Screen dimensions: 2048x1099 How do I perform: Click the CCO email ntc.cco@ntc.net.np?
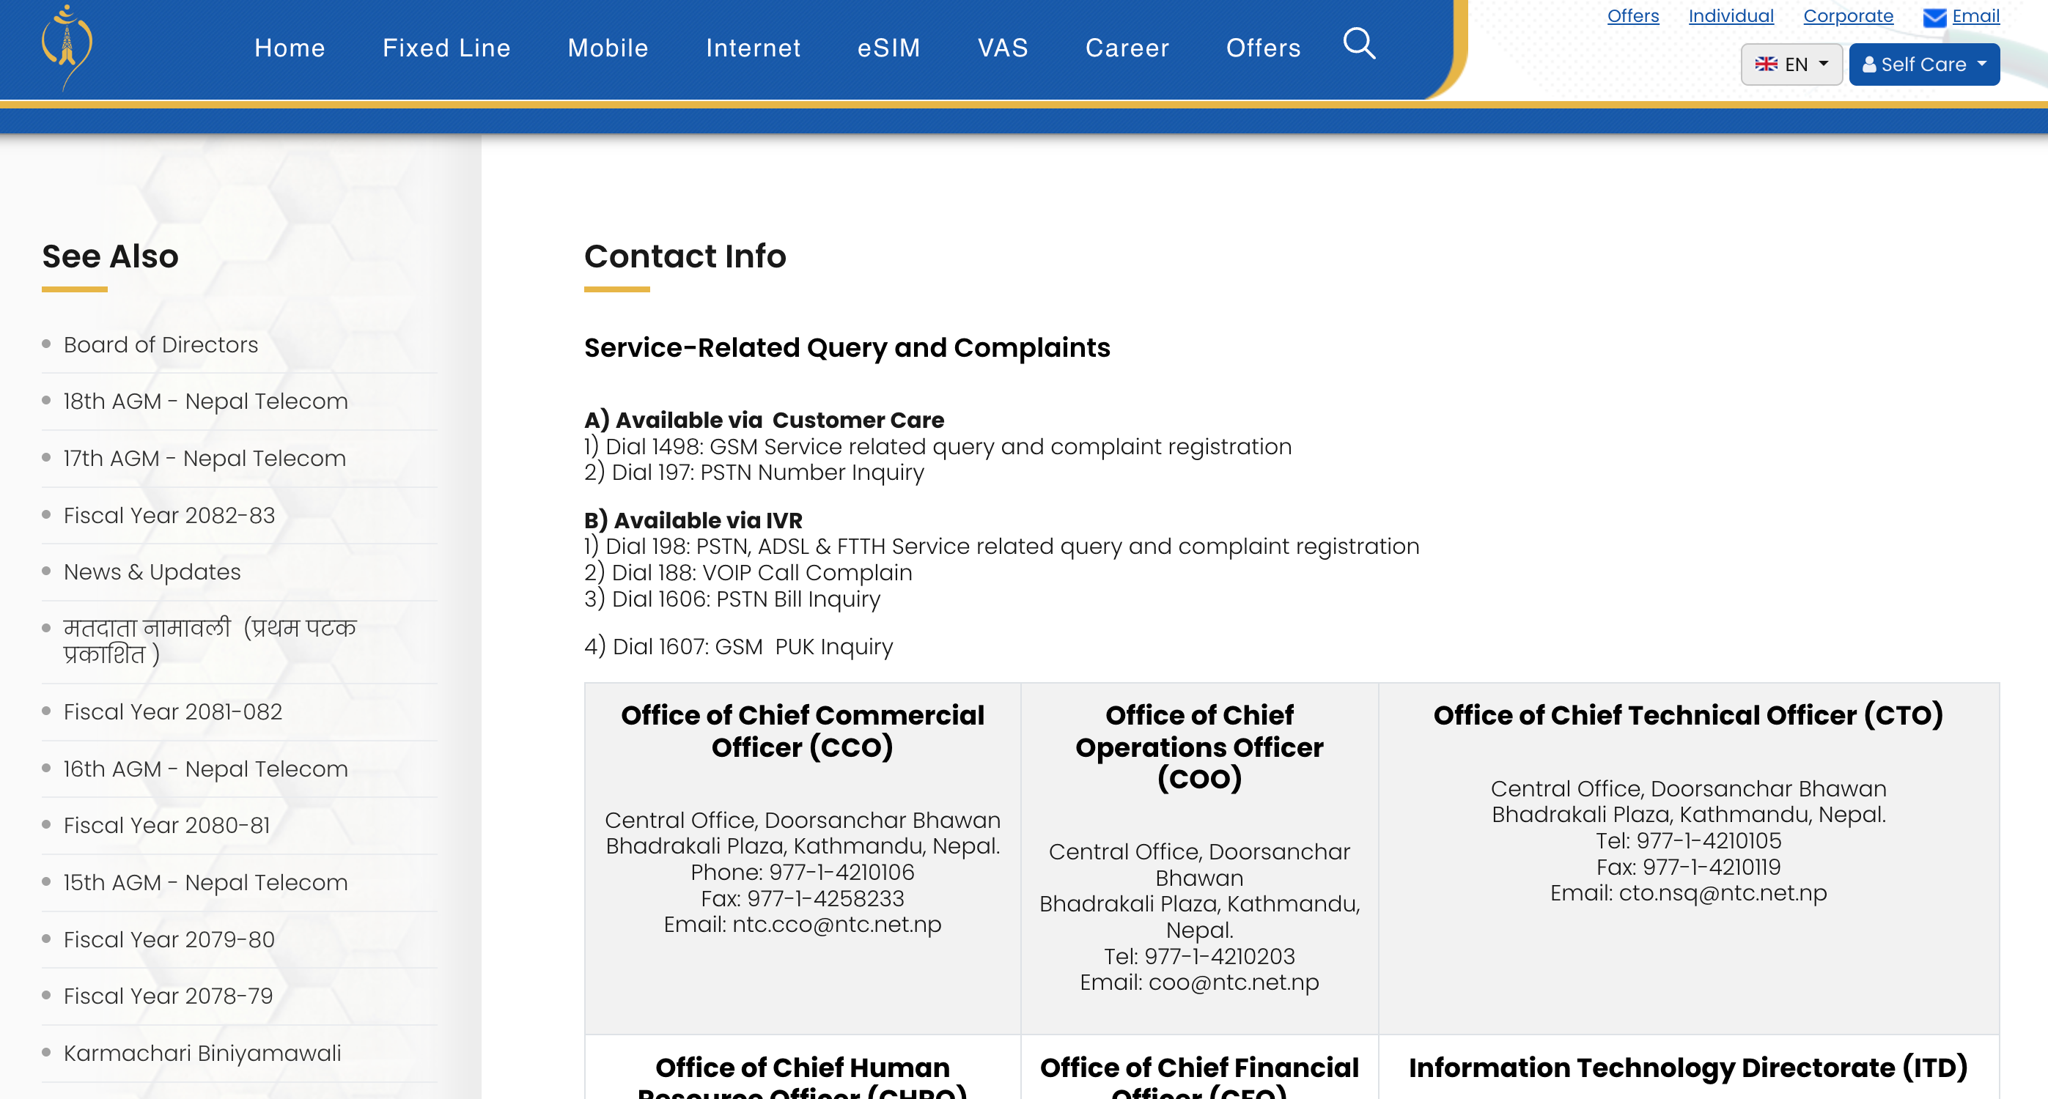click(836, 925)
